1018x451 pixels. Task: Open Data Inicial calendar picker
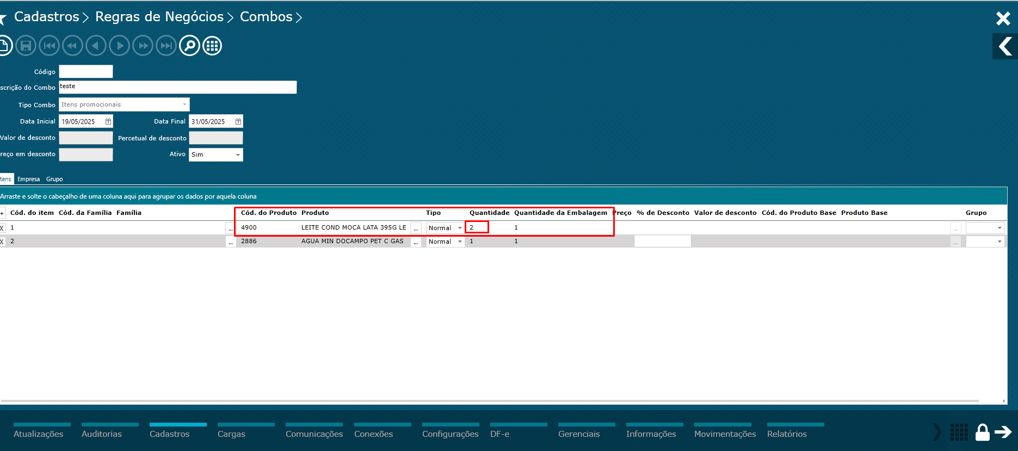(x=108, y=121)
